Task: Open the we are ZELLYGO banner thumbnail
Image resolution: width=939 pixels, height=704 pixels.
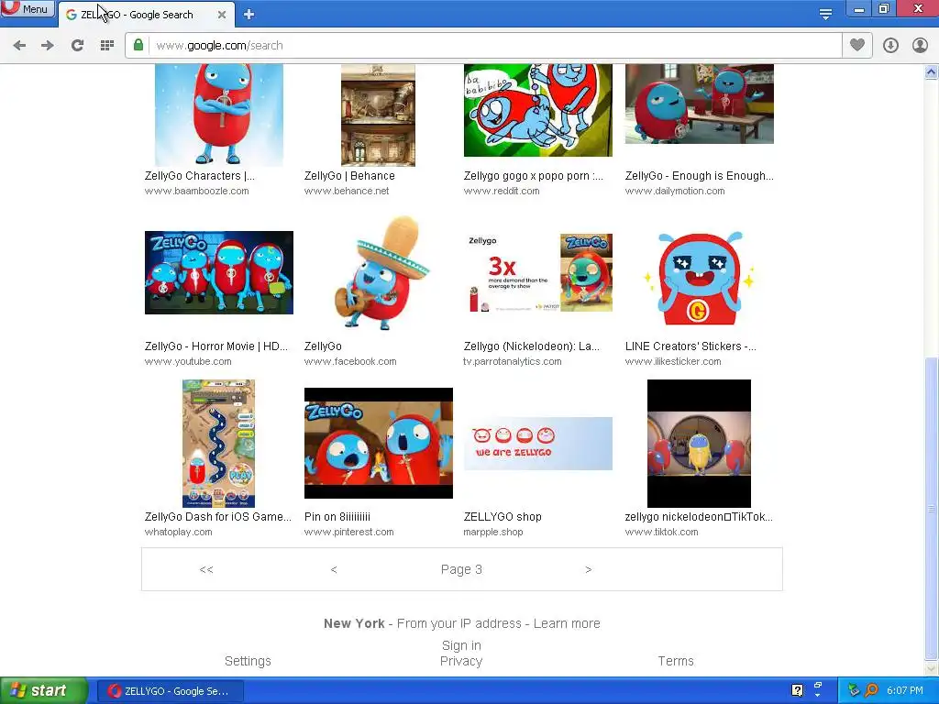Action: (x=537, y=443)
